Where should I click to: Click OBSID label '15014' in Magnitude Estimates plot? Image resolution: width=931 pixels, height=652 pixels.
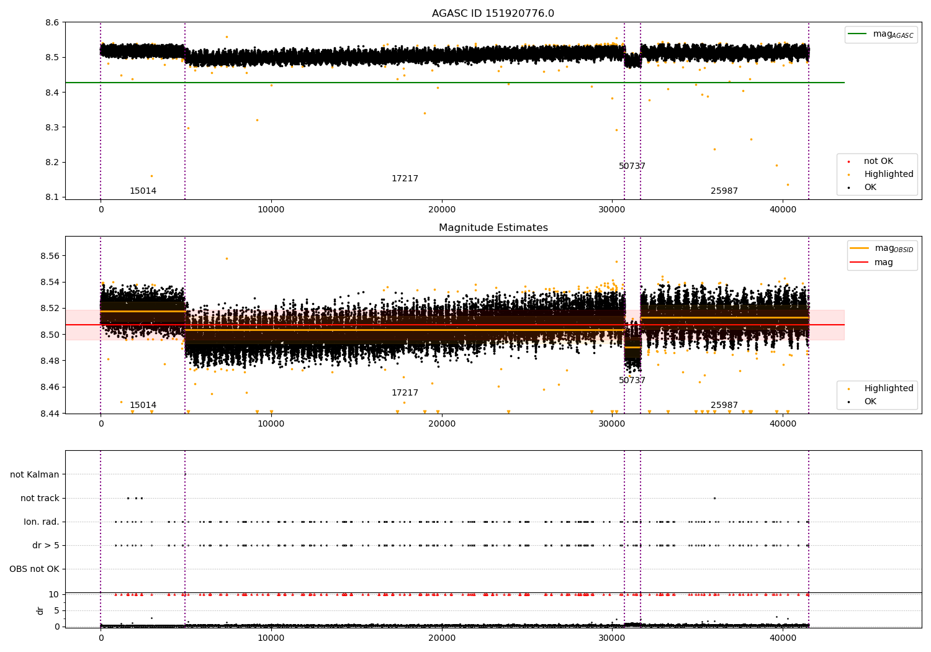coord(143,405)
